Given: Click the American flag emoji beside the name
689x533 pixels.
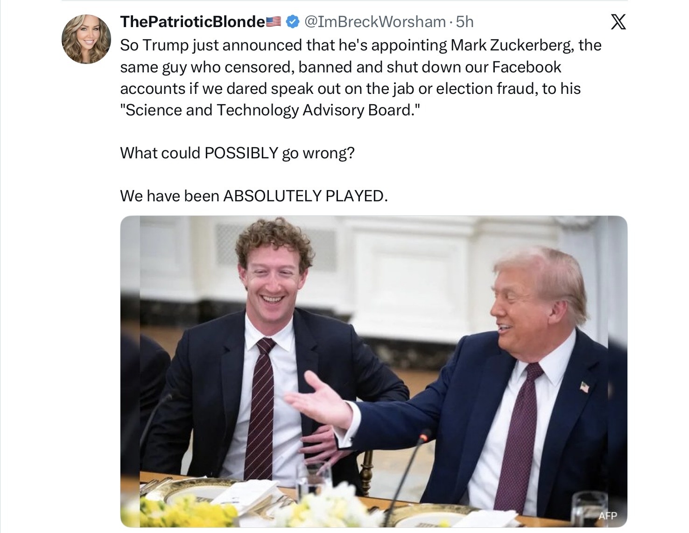Looking at the screenshot, I should [274, 21].
